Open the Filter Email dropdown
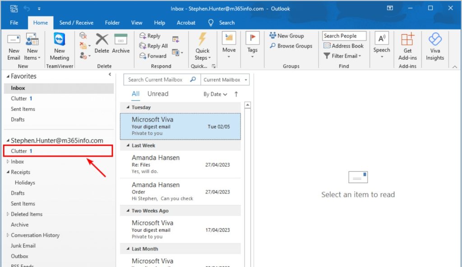 tap(342, 55)
